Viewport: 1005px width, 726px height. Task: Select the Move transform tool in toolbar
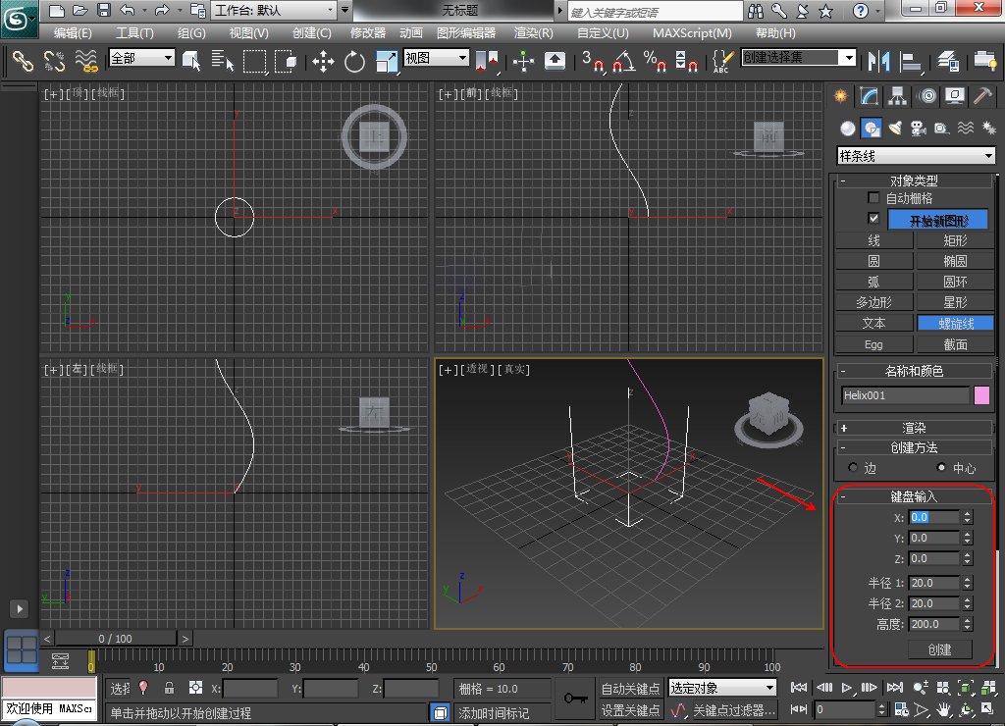pos(323,62)
